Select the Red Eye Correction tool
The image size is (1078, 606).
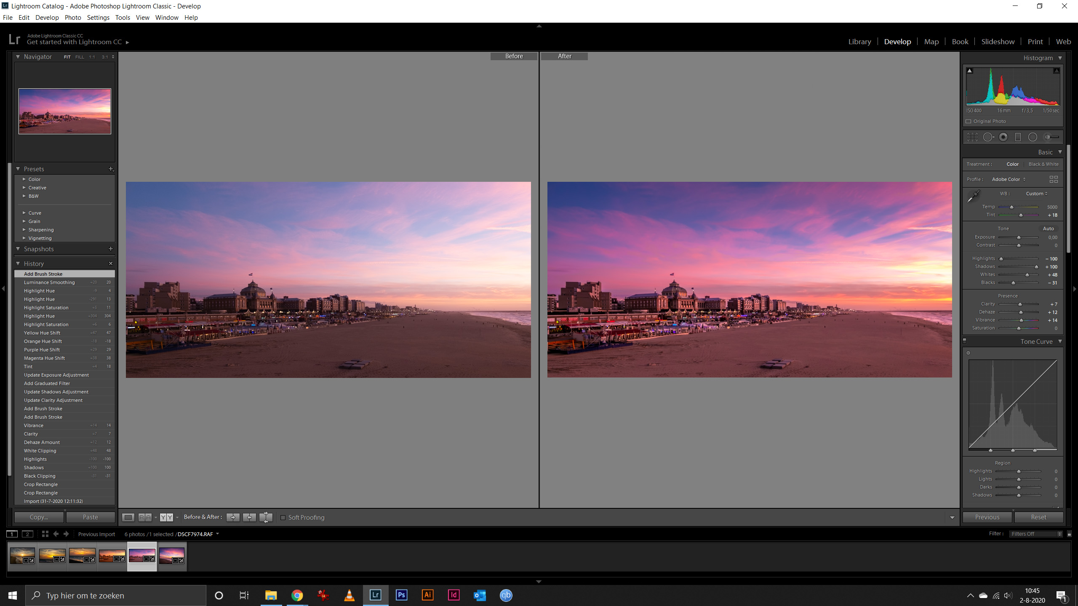[x=1003, y=137]
